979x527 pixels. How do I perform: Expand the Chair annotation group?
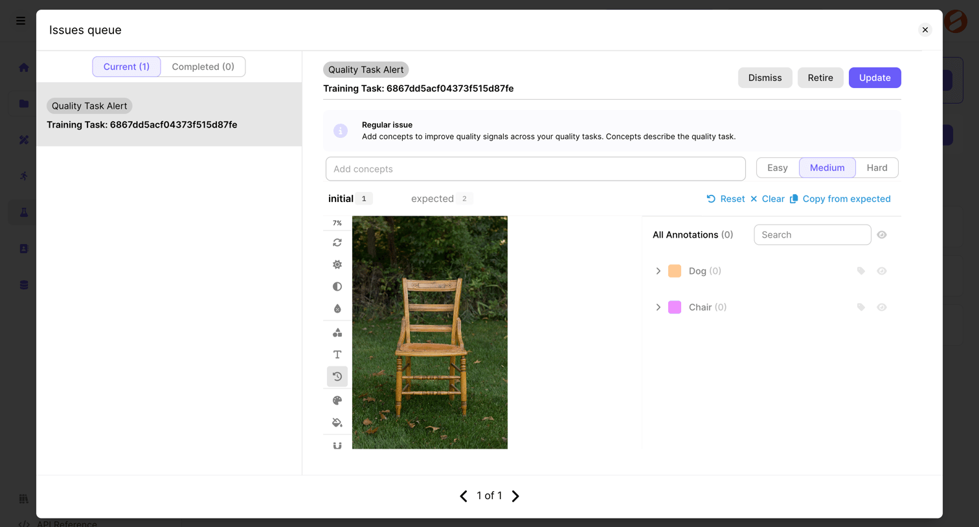[658, 308]
